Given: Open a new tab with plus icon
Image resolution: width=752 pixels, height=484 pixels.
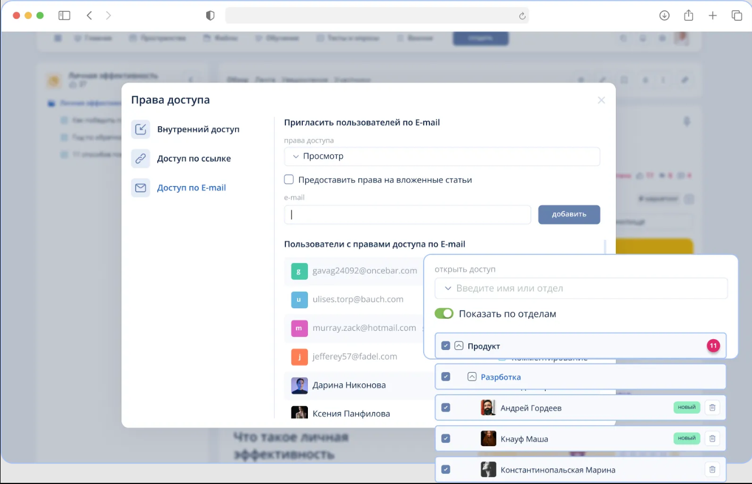Looking at the screenshot, I should click(x=712, y=16).
